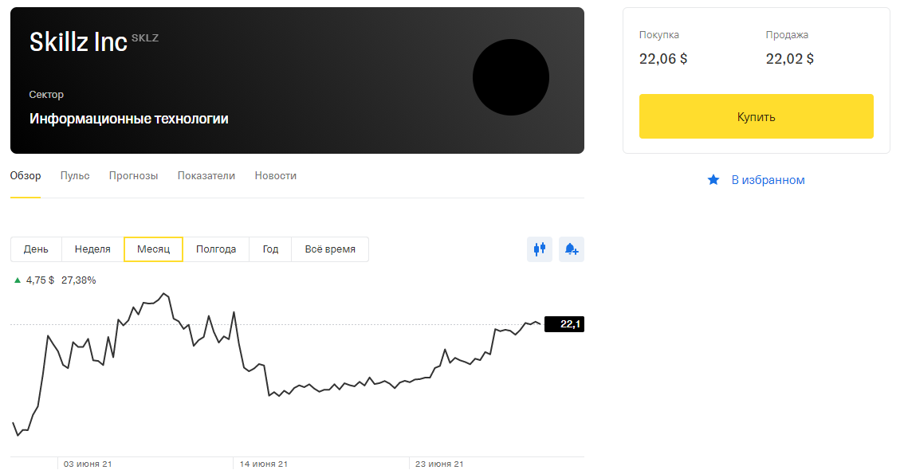
Task: Go to the Показатели tab
Action: (206, 176)
